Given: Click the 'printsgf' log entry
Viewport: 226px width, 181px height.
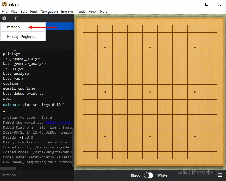Looking at the screenshot, I should point(12,54).
